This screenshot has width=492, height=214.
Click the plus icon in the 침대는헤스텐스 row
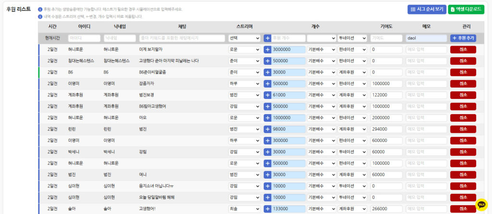point(267,61)
